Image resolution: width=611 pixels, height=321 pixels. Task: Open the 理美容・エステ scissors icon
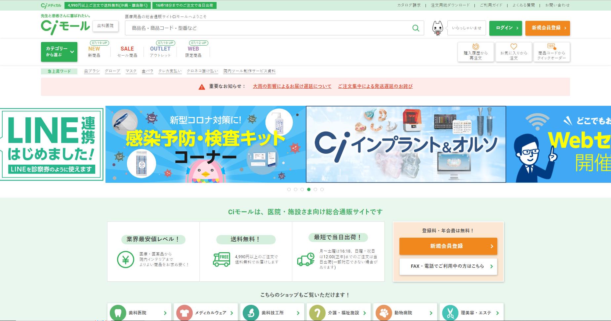(450, 313)
